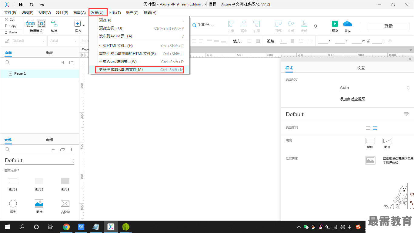The width and height of the screenshot is (414, 233).
Task: Toggle the 低保真度 low fidelity icon
Action: (370, 160)
